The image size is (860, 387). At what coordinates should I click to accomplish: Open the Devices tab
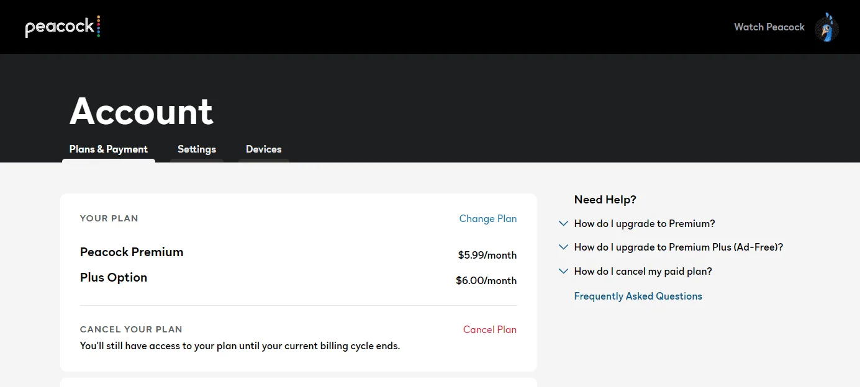(264, 149)
